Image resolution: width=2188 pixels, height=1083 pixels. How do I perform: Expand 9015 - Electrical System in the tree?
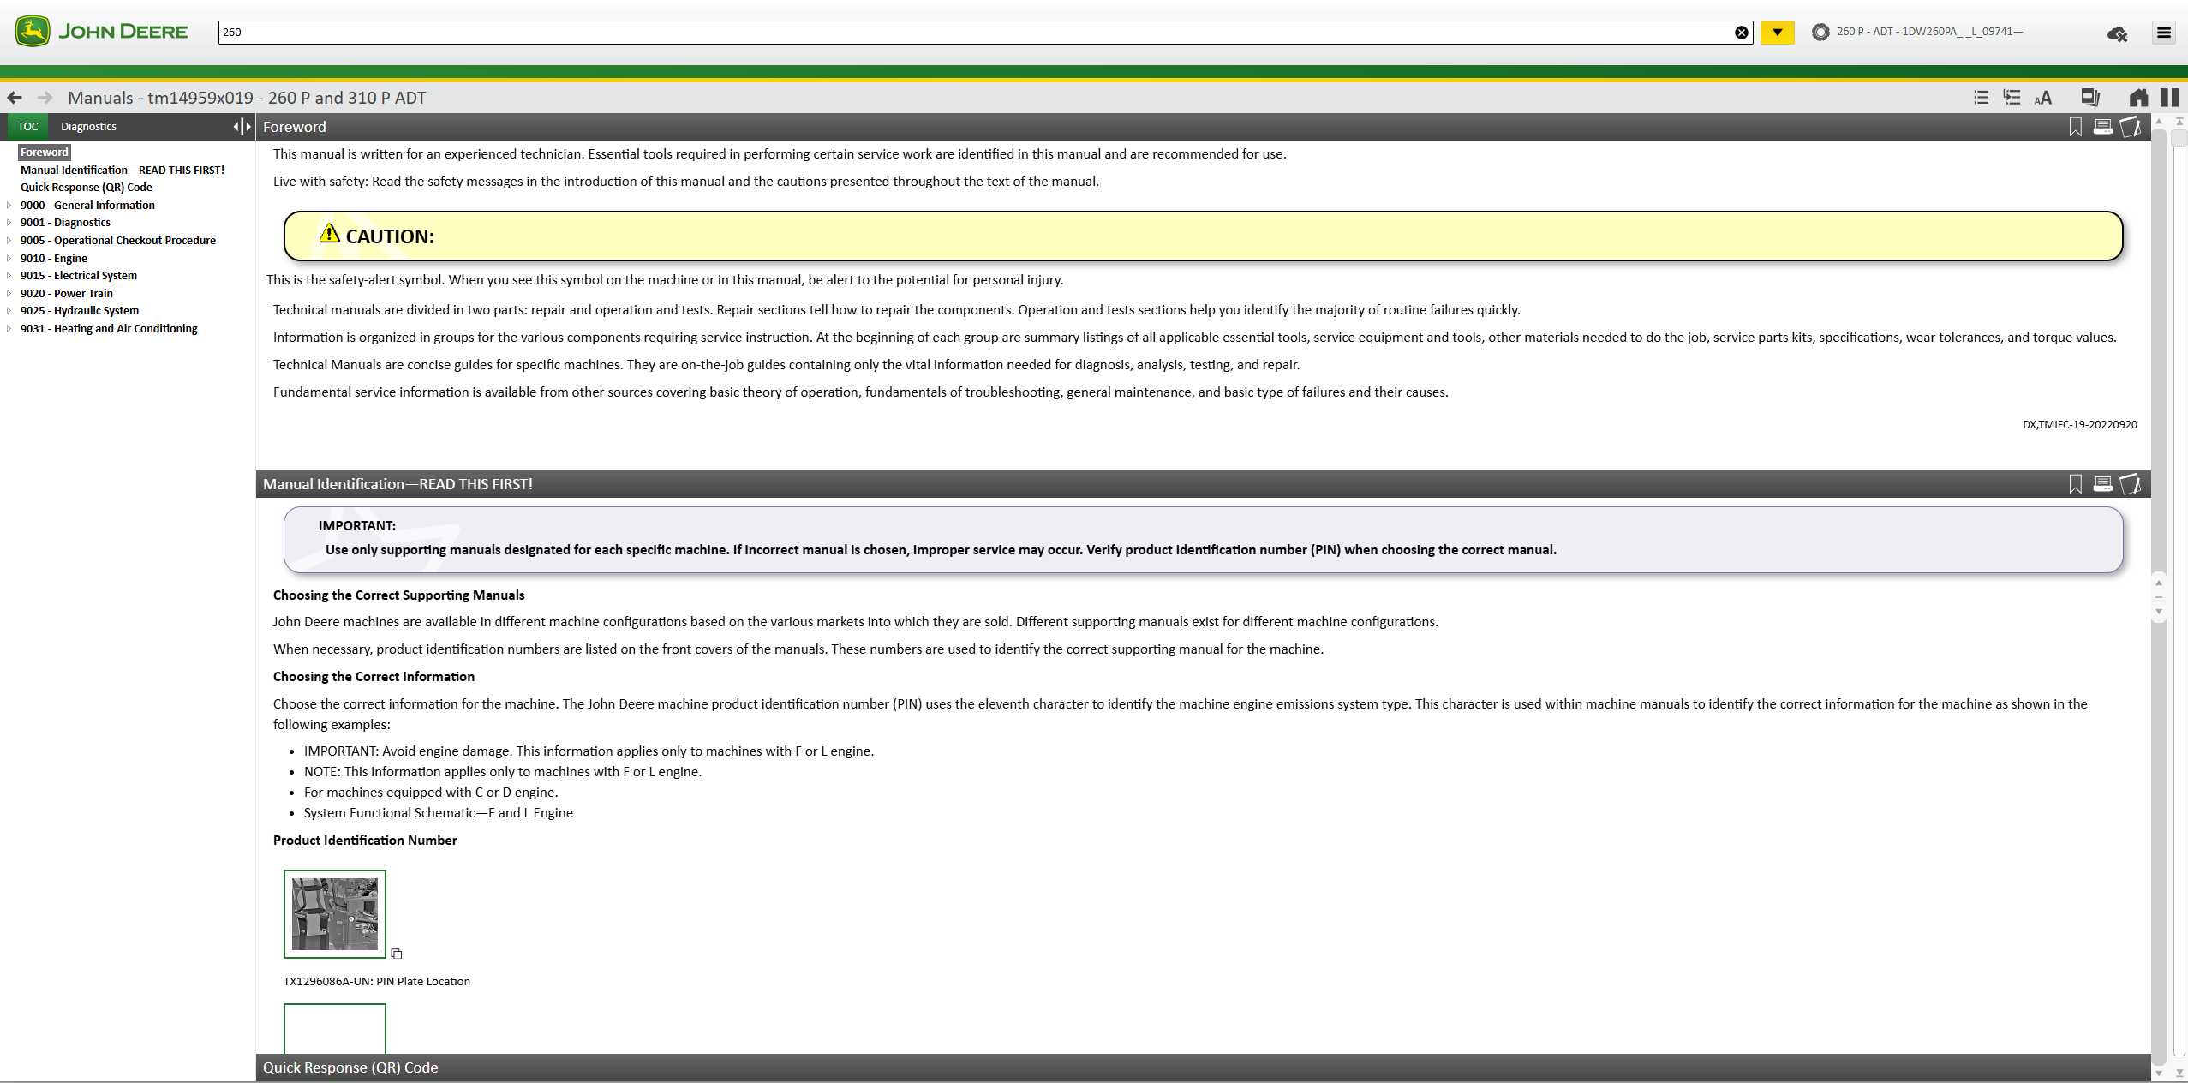pyautogui.click(x=9, y=275)
